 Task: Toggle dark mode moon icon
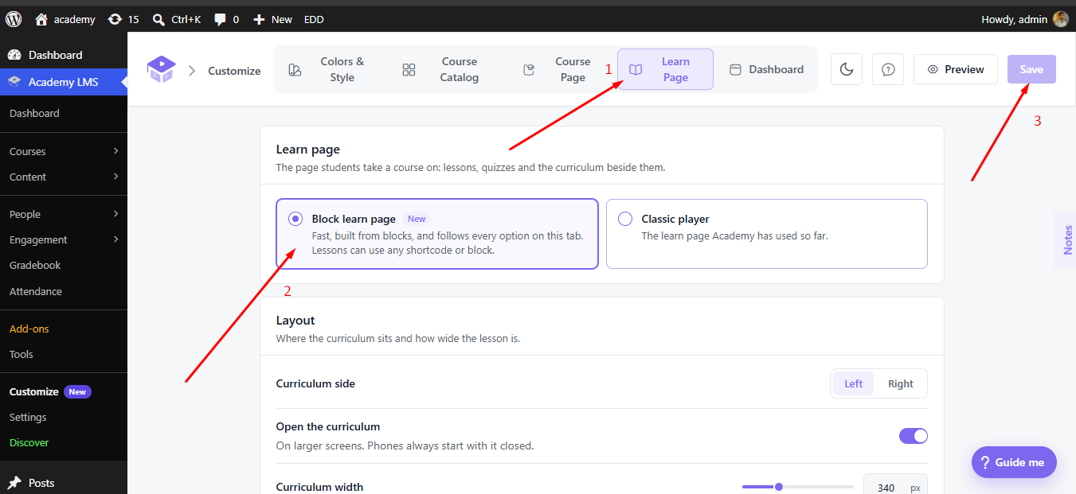click(x=847, y=69)
